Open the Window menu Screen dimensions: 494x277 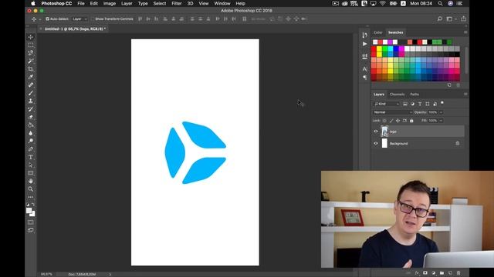point(222,3)
